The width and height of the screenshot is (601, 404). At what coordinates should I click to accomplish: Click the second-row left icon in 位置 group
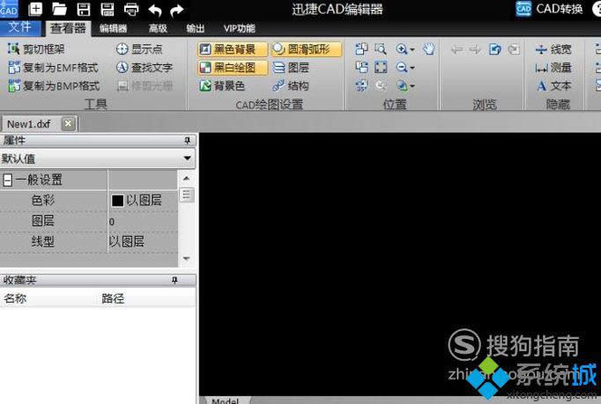[x=361, y=68]
